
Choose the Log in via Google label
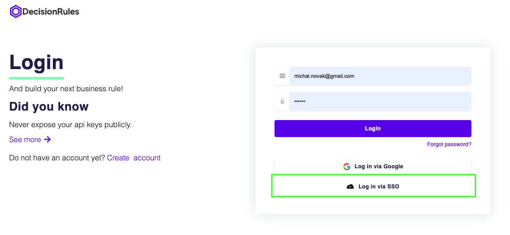pos(379,166)
